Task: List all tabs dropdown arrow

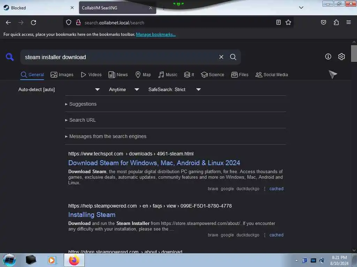Action: [x=301, y=8]
